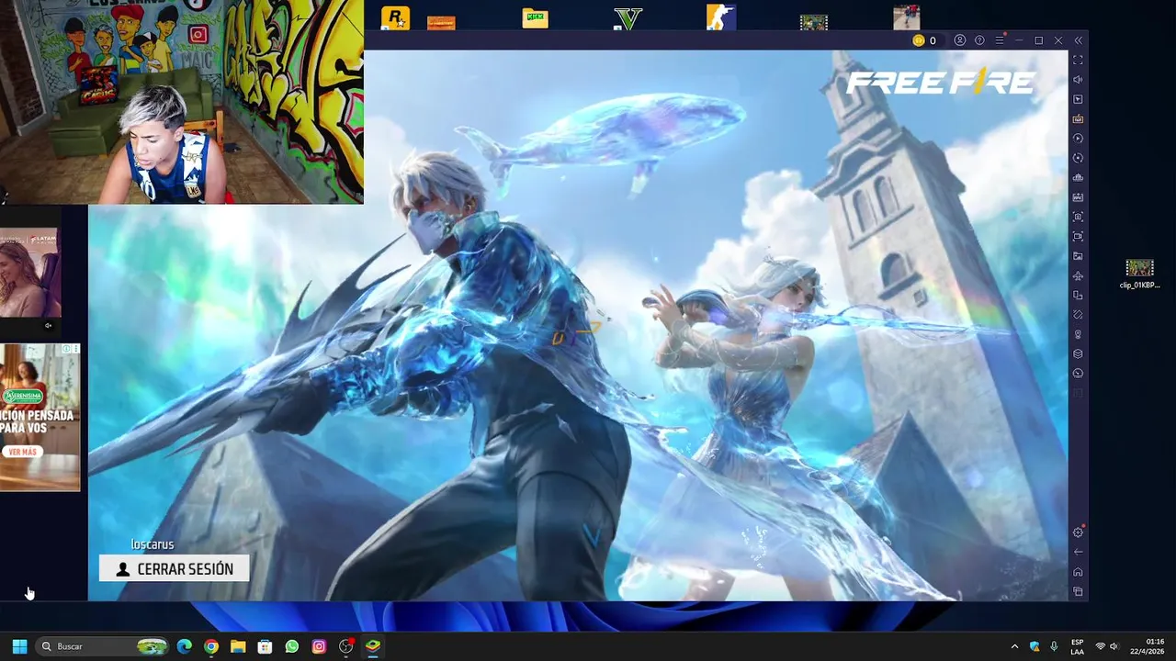This screenshot has width=1176, height=661.
Task: Click the BlueStacks sync rotate icon
Action: [1079, 158]
